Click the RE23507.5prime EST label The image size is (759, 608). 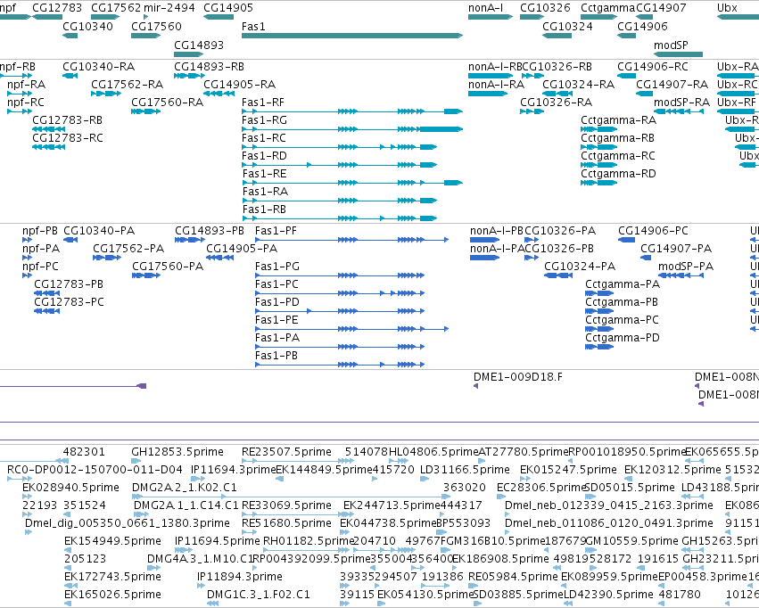[x=286, y=452]
